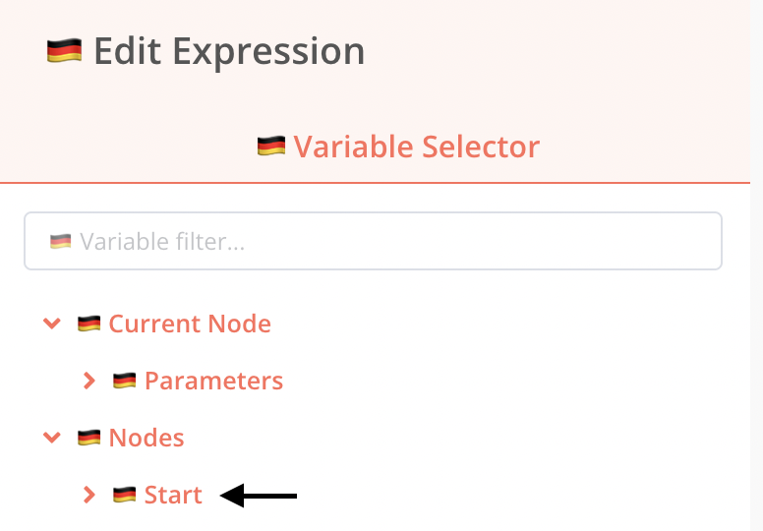Expand the Start node chevron
The width and height of the screenshot is (763, 531).
point(88,495)
